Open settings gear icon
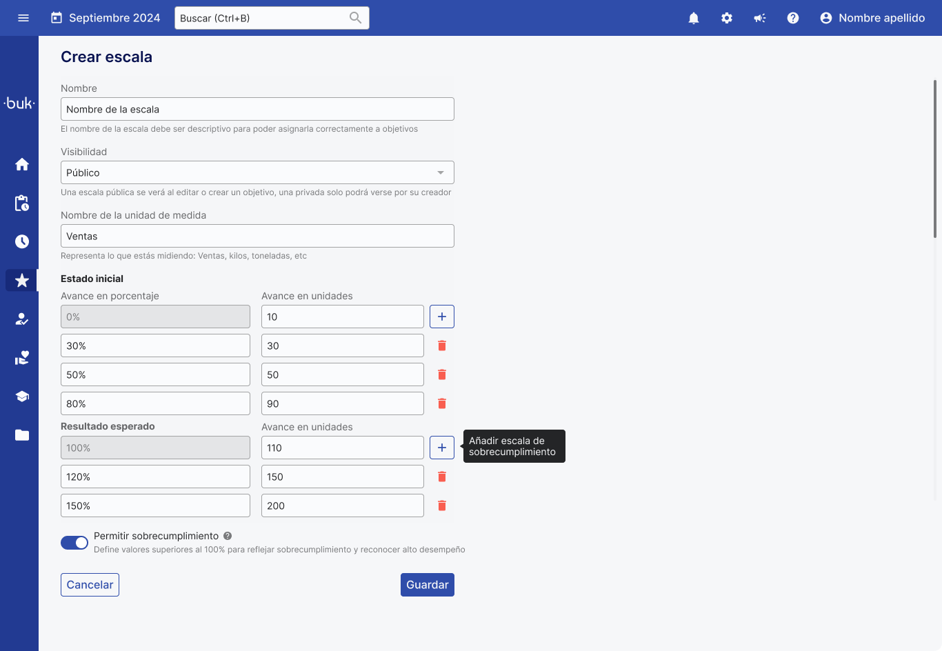 (727, 18)
